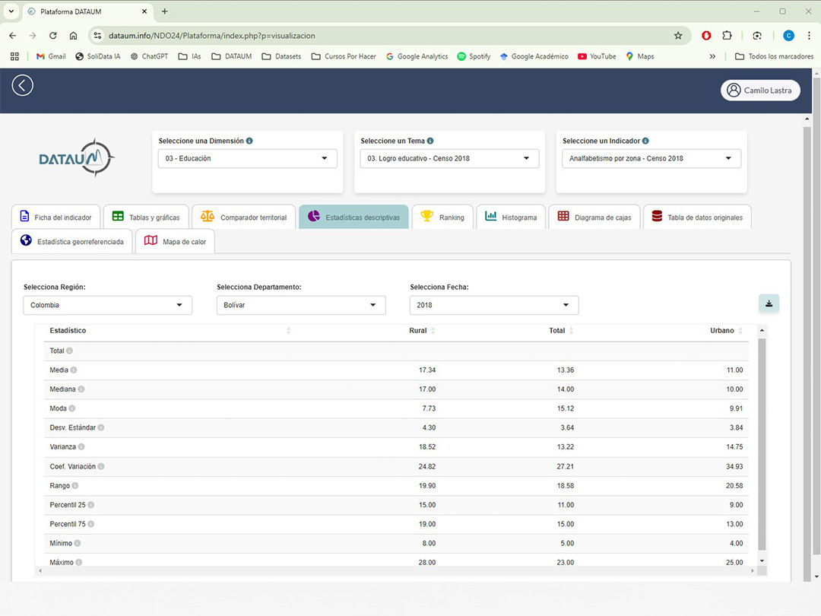Screen dimensions: 821x616
Task: Click info icon beside Seleccione un Indicador
Action: pyautogui.click(x=645, y=141)
